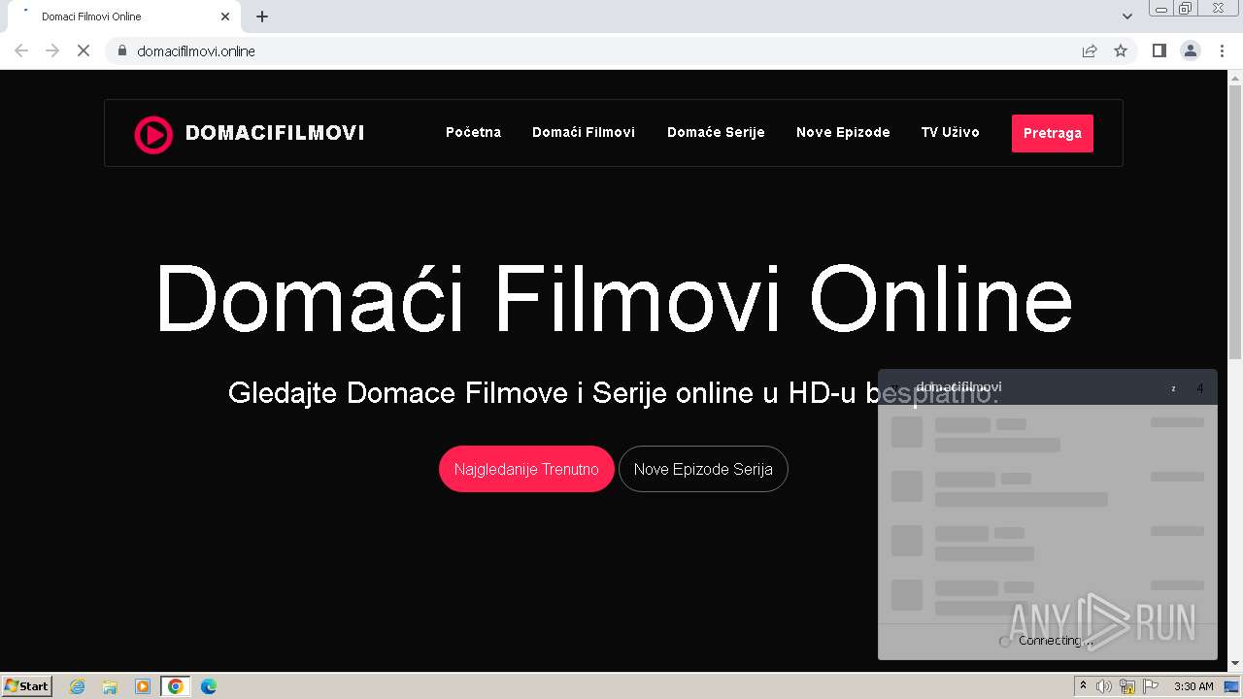
Task: Share this page icon in address bar
Action: coord(1090,50)
